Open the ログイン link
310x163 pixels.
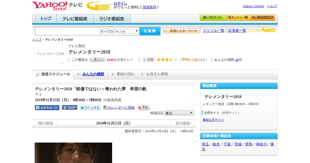(120, 3)
